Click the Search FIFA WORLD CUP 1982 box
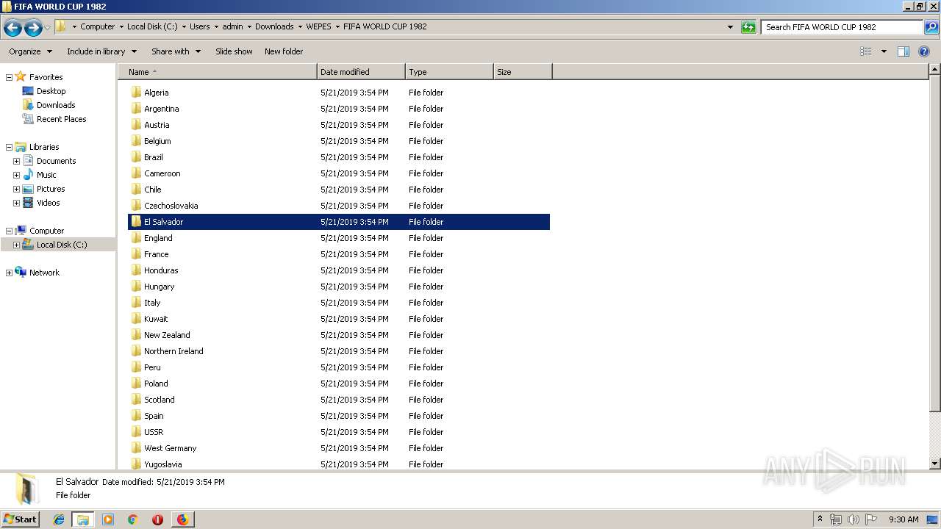941x529 pixels. click(842, 27)
